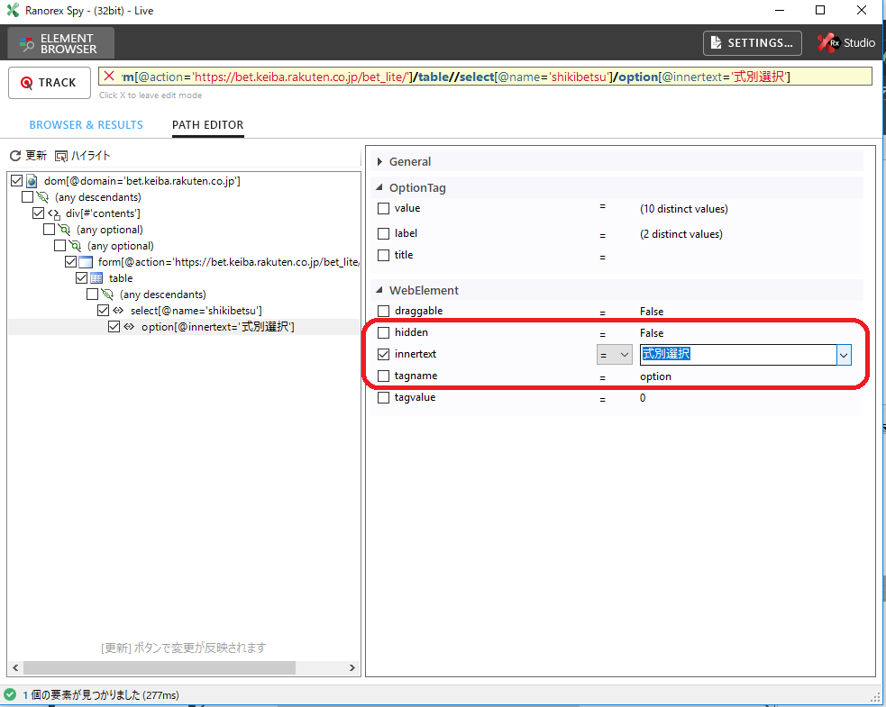Image resolution: width=886 pixels, height=707 pixels.
Task: Click the dom globe icon in tree
Action: [32, 181]
